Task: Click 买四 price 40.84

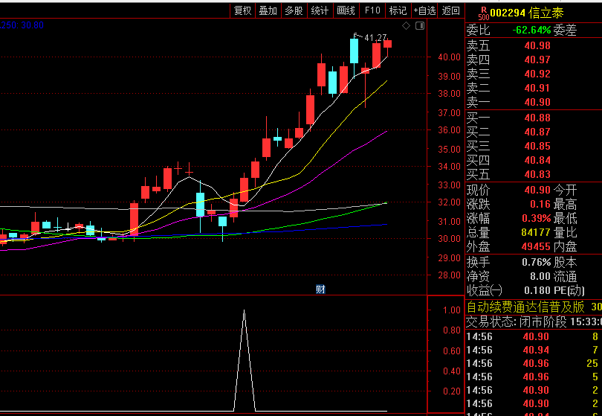Action: tap(537, 160)
